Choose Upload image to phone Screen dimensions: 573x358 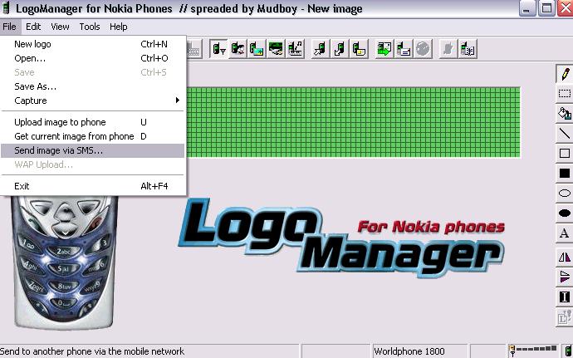[x=93, y=122]
